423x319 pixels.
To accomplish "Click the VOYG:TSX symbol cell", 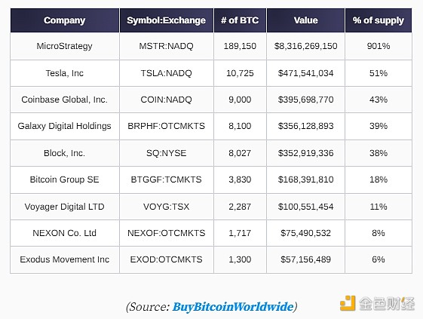I will click(167, 207).
